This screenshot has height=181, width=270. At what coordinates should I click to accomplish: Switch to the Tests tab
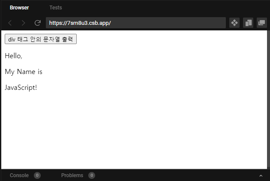pos(56,8)
